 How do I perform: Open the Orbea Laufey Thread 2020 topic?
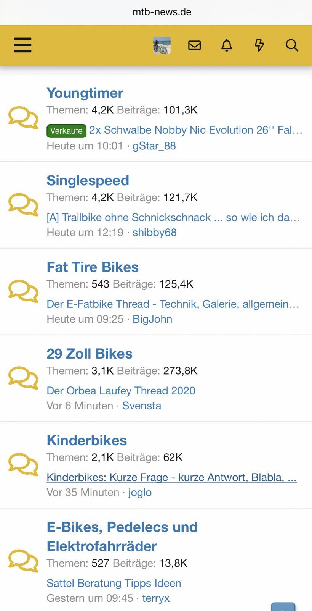point(121,391)
